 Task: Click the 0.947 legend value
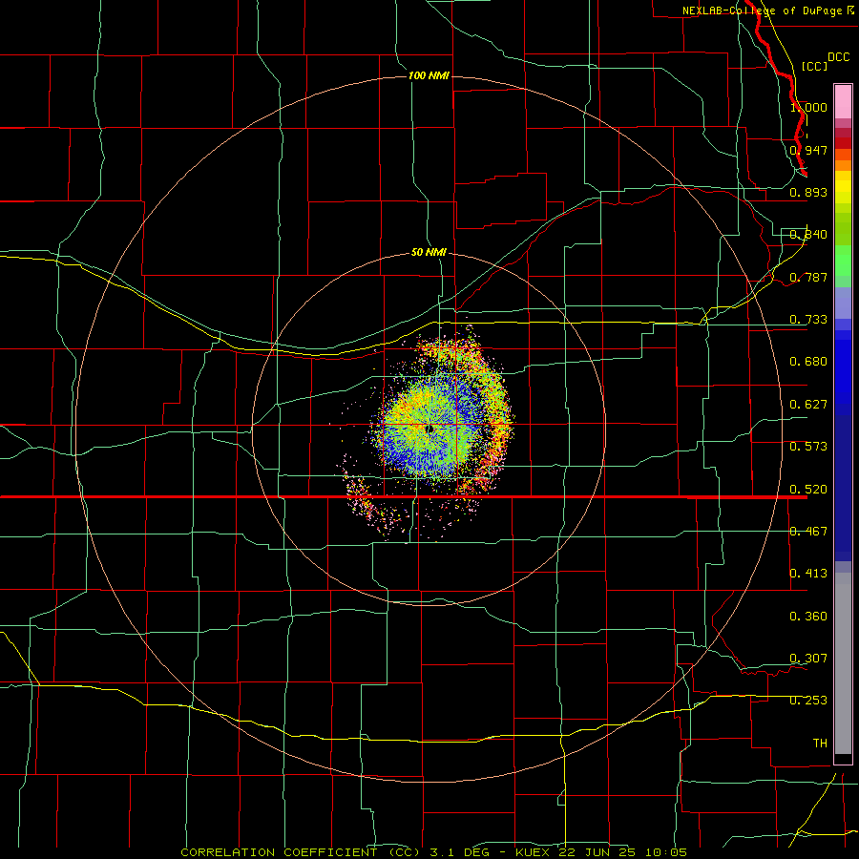tap(808, 150)
